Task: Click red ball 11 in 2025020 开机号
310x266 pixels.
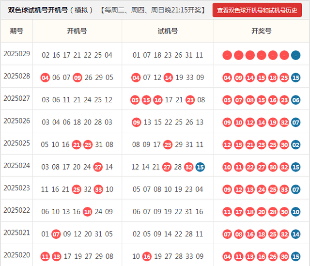Action: [x=45, y=256]
